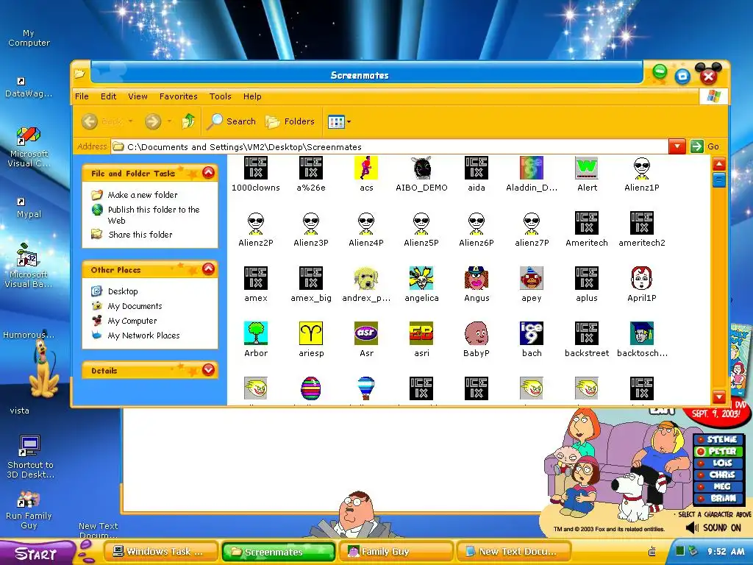Viewport: 753px width, 565px height.
Task: Expand the Details panel
Action: click(208, 369)
